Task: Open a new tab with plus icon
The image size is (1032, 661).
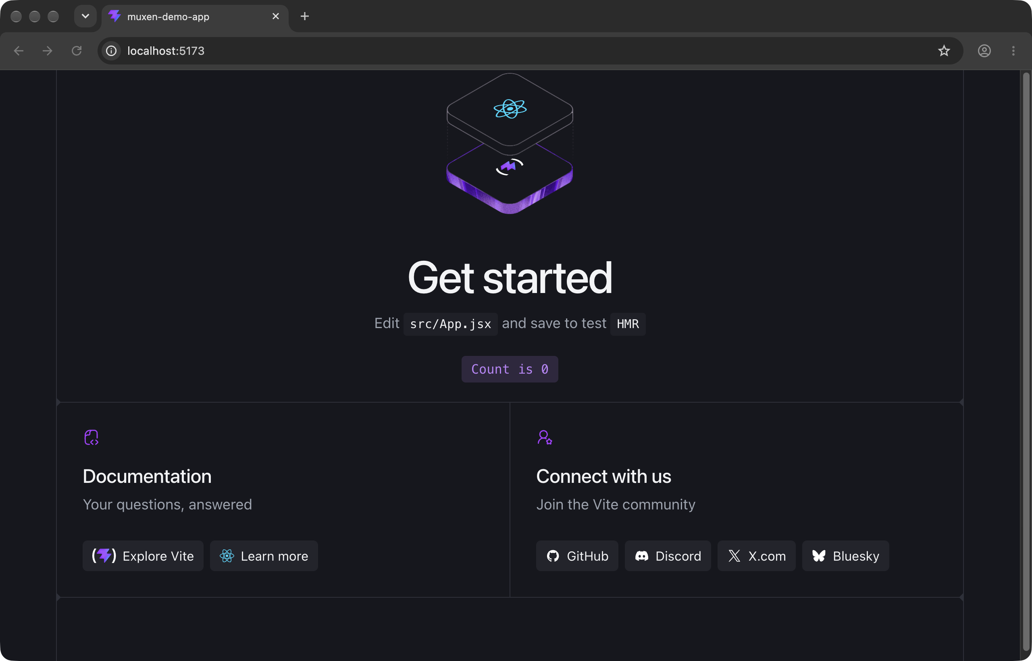Action: (x=304, y=16)
